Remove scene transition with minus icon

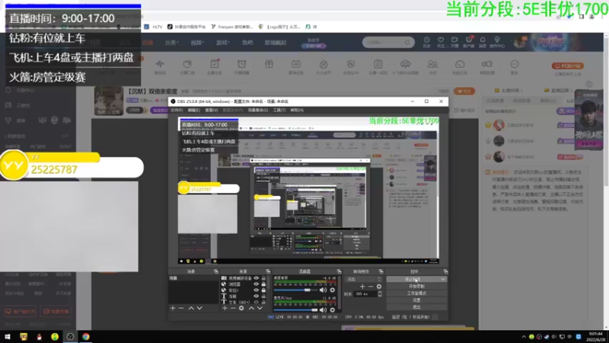coord(371,287)
